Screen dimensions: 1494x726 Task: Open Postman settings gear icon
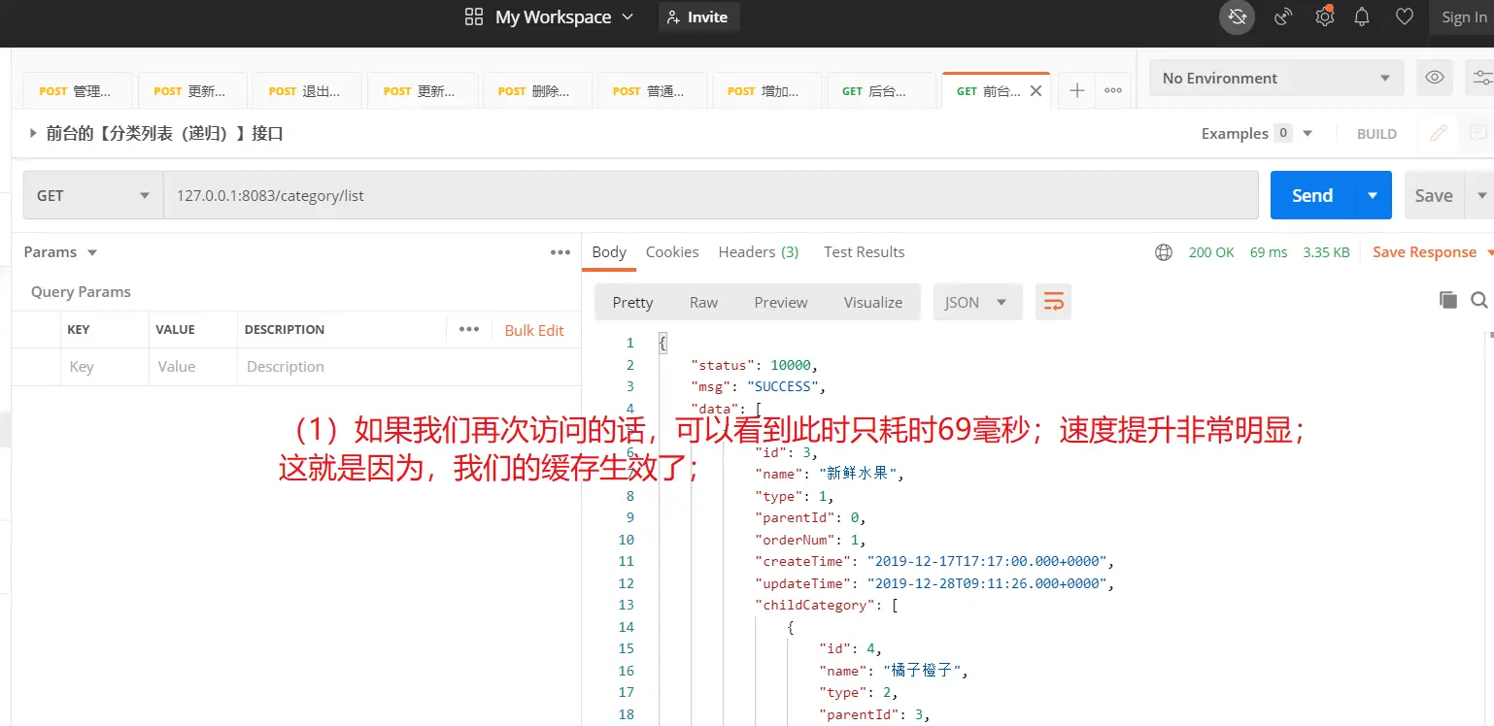[1324, 17]
